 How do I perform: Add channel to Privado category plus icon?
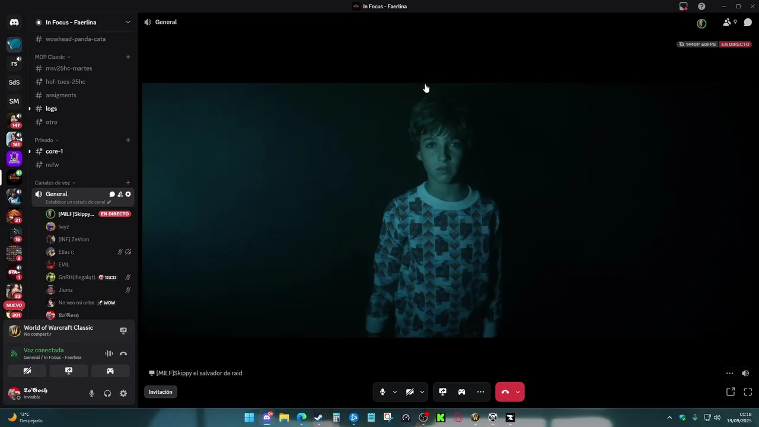pos(128,140)
